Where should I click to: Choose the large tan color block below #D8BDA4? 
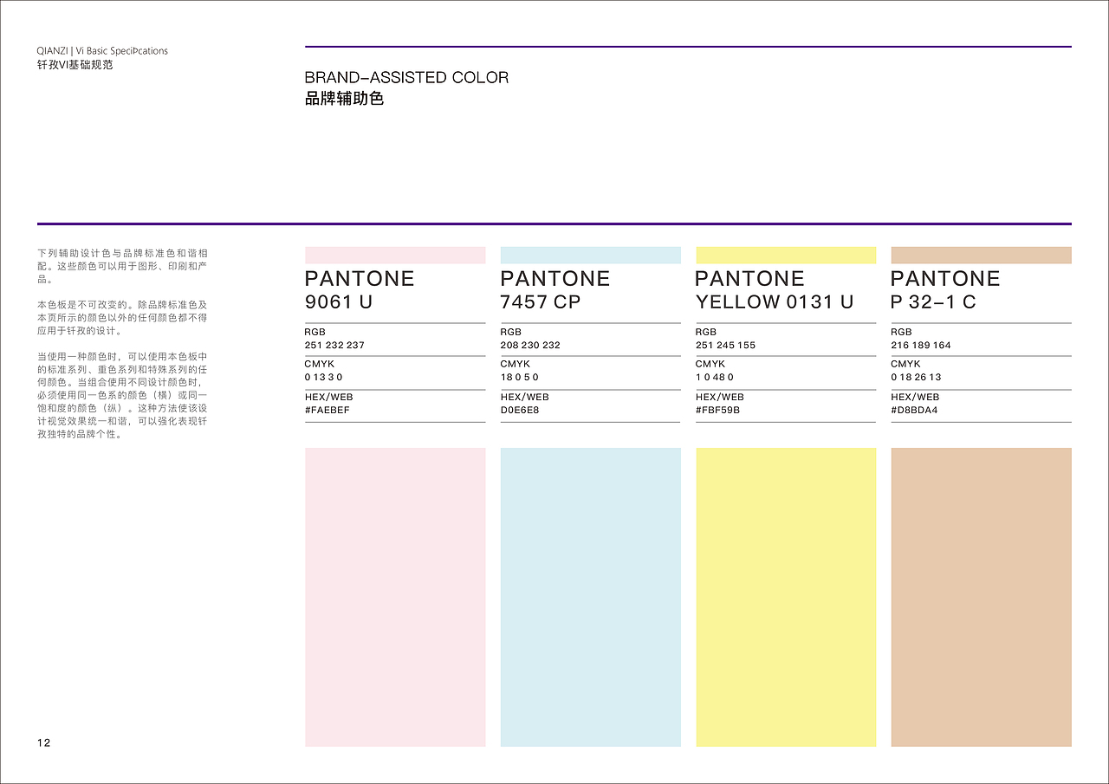coord(982,597)
